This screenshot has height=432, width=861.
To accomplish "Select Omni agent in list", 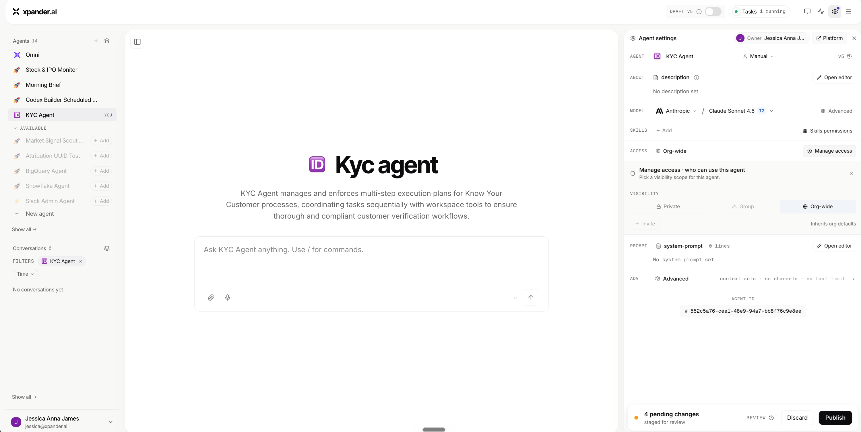I will [x=62, y=55].
